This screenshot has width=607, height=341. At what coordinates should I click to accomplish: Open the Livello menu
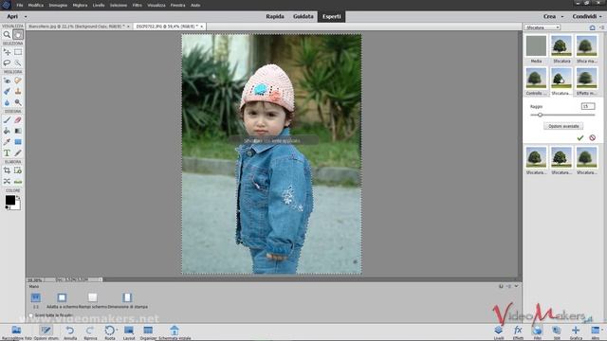tap(99, 6)
